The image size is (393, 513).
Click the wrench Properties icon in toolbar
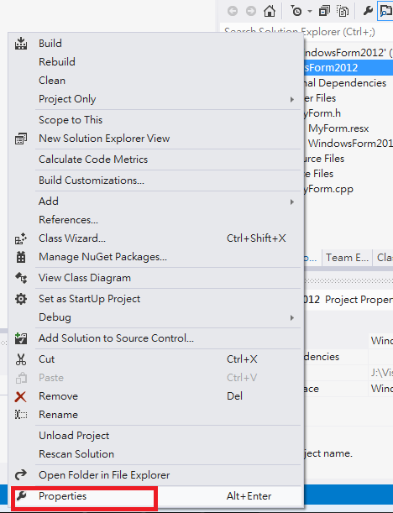[368, 11]
